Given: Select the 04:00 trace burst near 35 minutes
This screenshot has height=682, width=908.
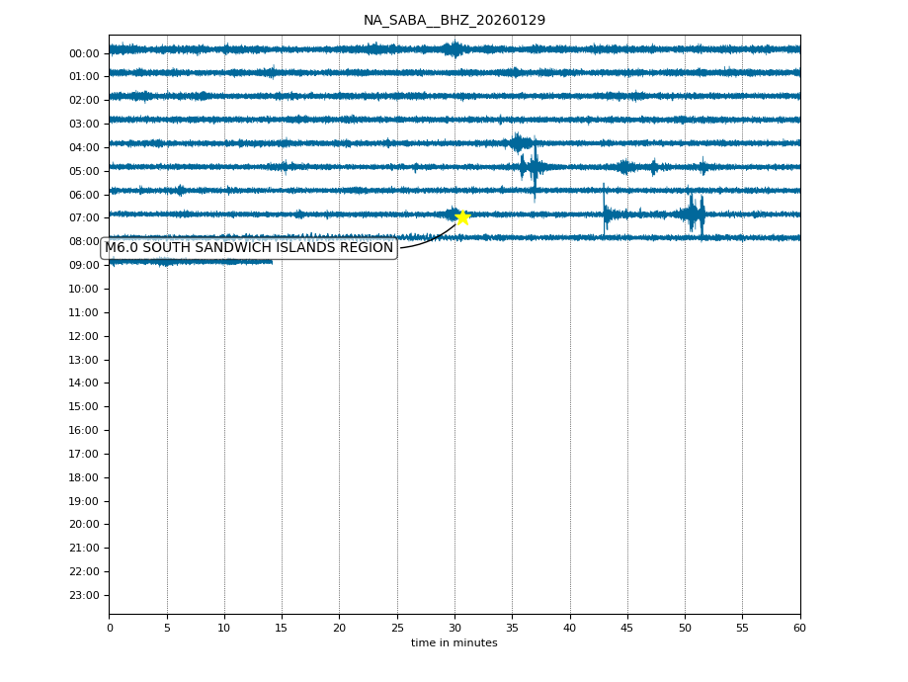Looking at the screenshot, I should click(x=518, y=143).
